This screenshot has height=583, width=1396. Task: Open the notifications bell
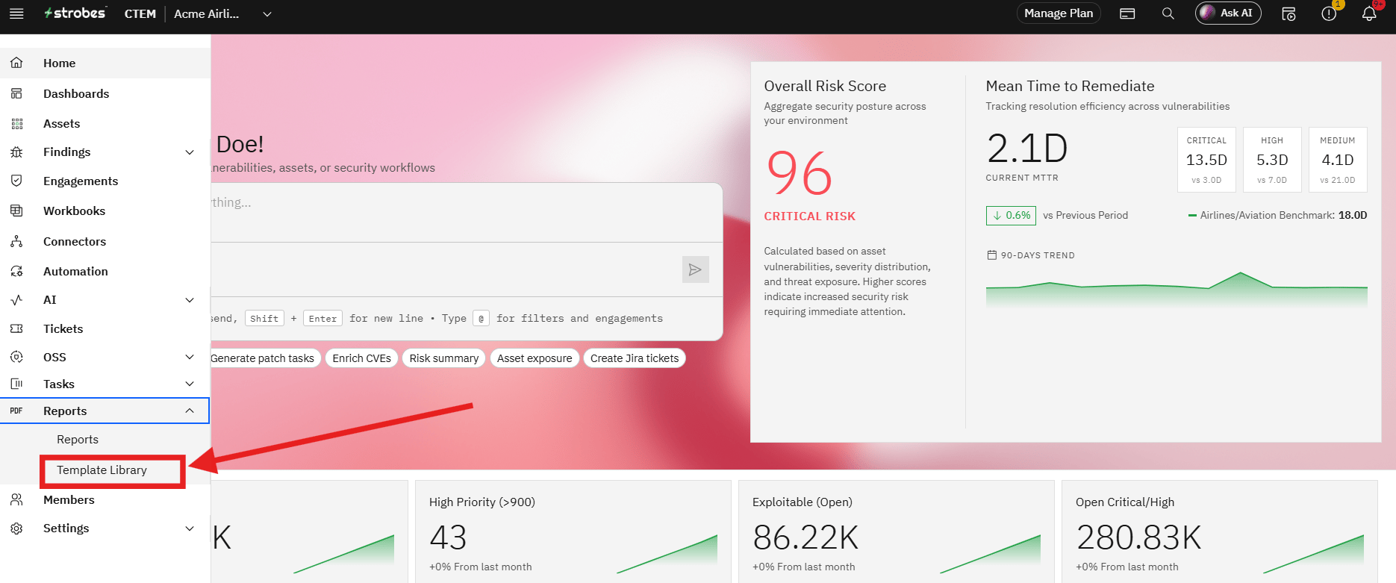(1369, 13)
